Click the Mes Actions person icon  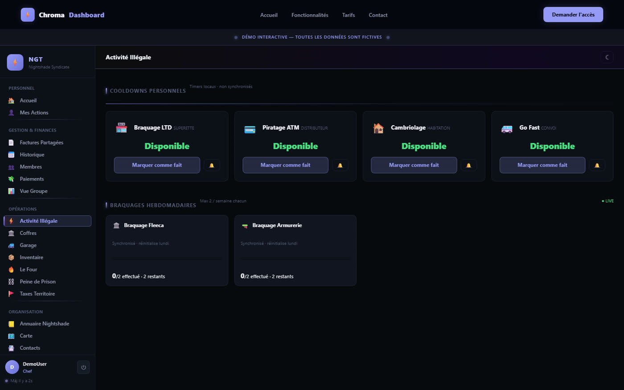coord(11,113)
